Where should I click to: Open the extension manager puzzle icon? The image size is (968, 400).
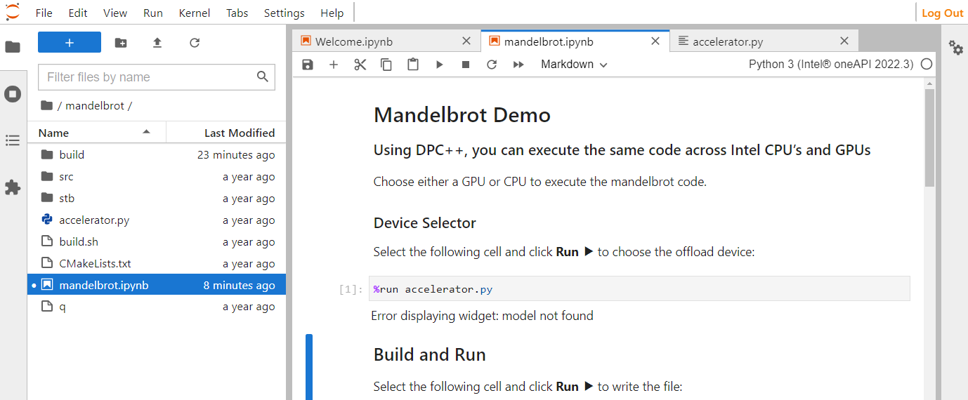click(x=13, y=187)
